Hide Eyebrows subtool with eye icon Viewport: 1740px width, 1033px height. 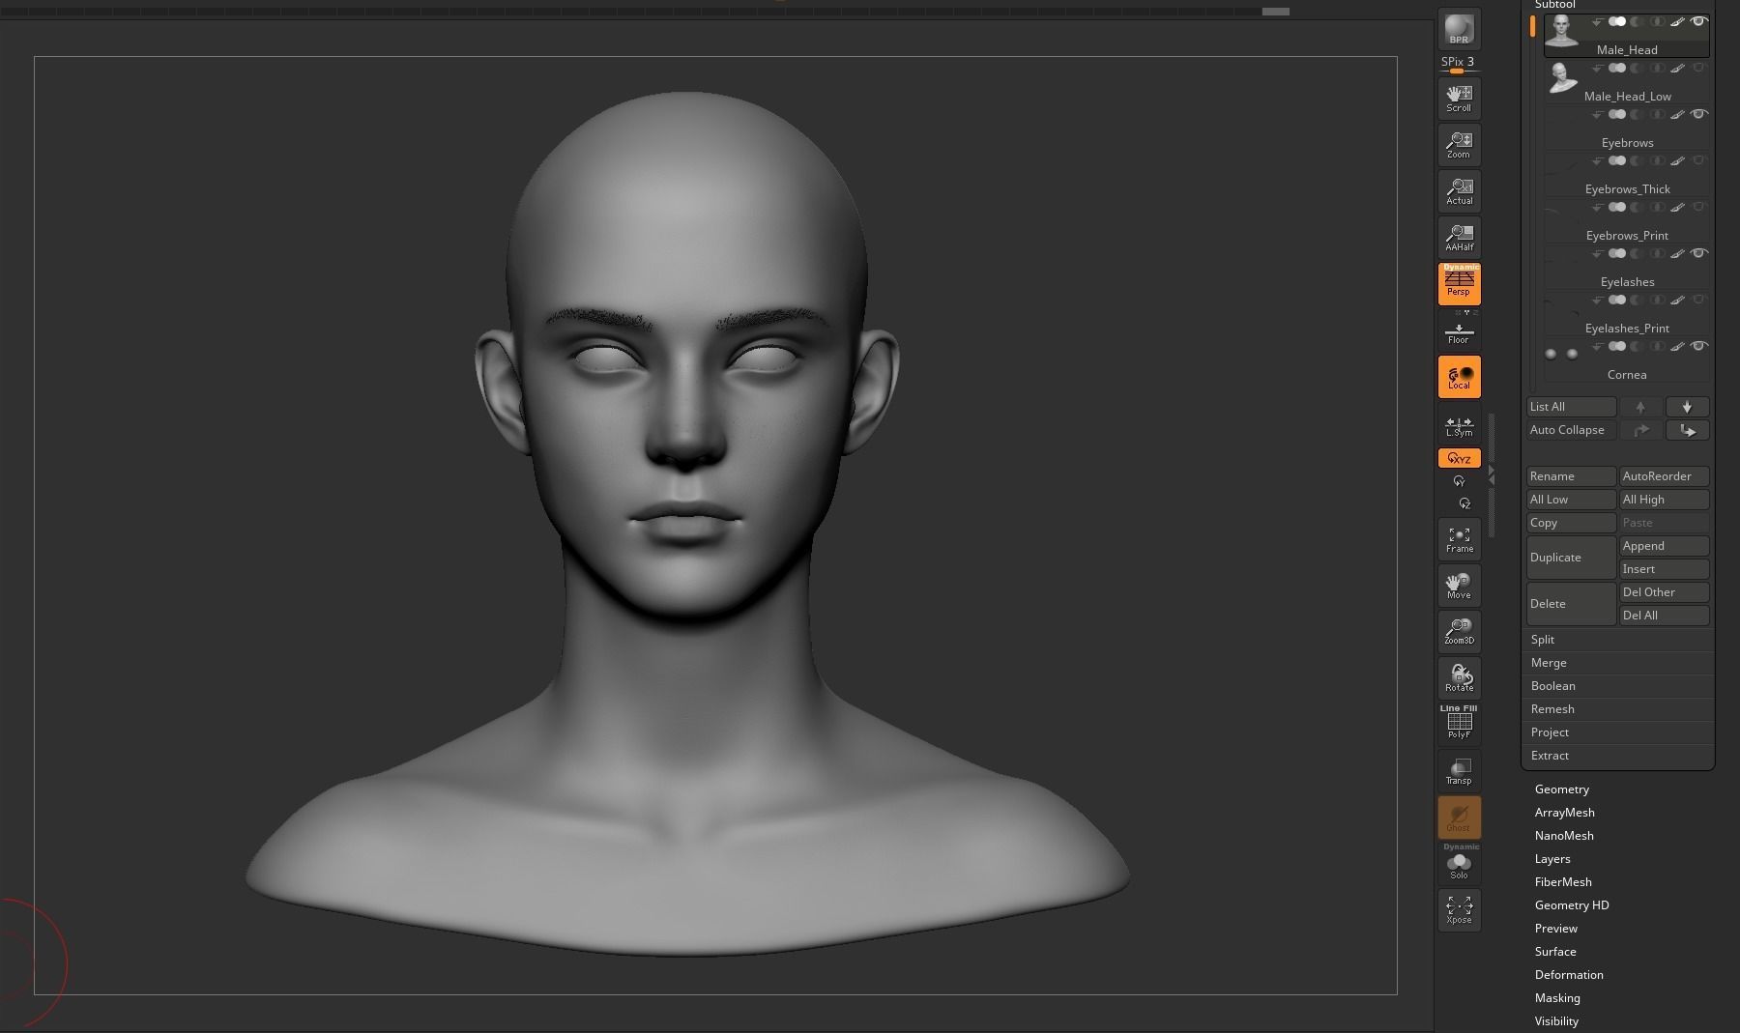pyautogui.click(x=1698, y=114)
